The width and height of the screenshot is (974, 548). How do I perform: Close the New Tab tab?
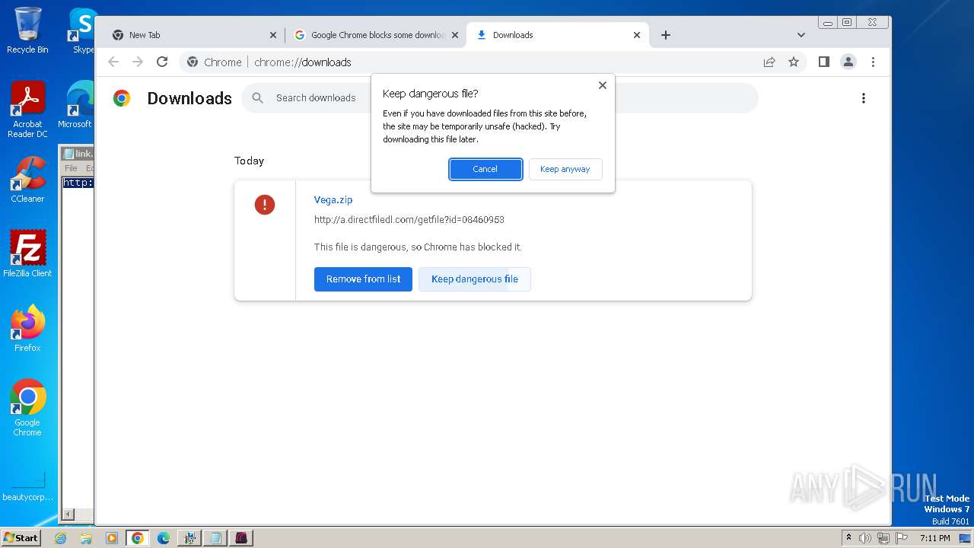(273, 35)
